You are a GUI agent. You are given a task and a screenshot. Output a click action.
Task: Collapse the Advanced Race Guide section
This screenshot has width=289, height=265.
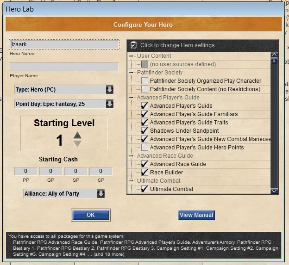131,156
